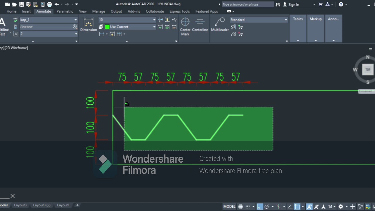The width and height of the screenshot is (375, 211).
Task: Open the Autodesk App Store cart
Action: coord(321,4)
